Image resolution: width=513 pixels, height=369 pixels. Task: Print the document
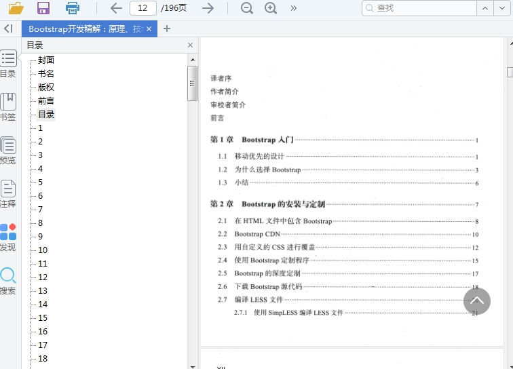point(73,8)
